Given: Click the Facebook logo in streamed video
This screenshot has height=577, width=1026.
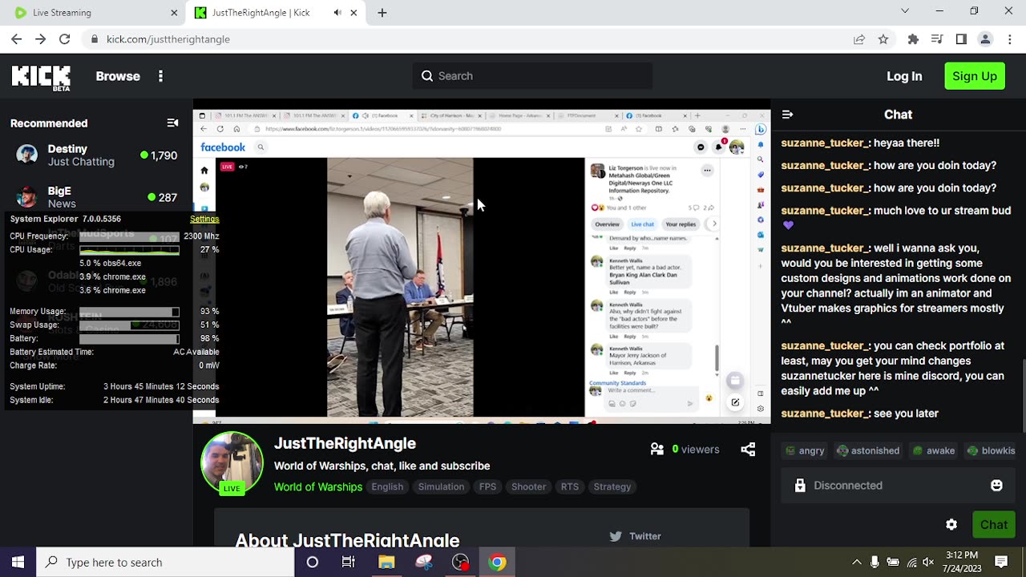Looking at the screenshot, I should pos(223,147).
